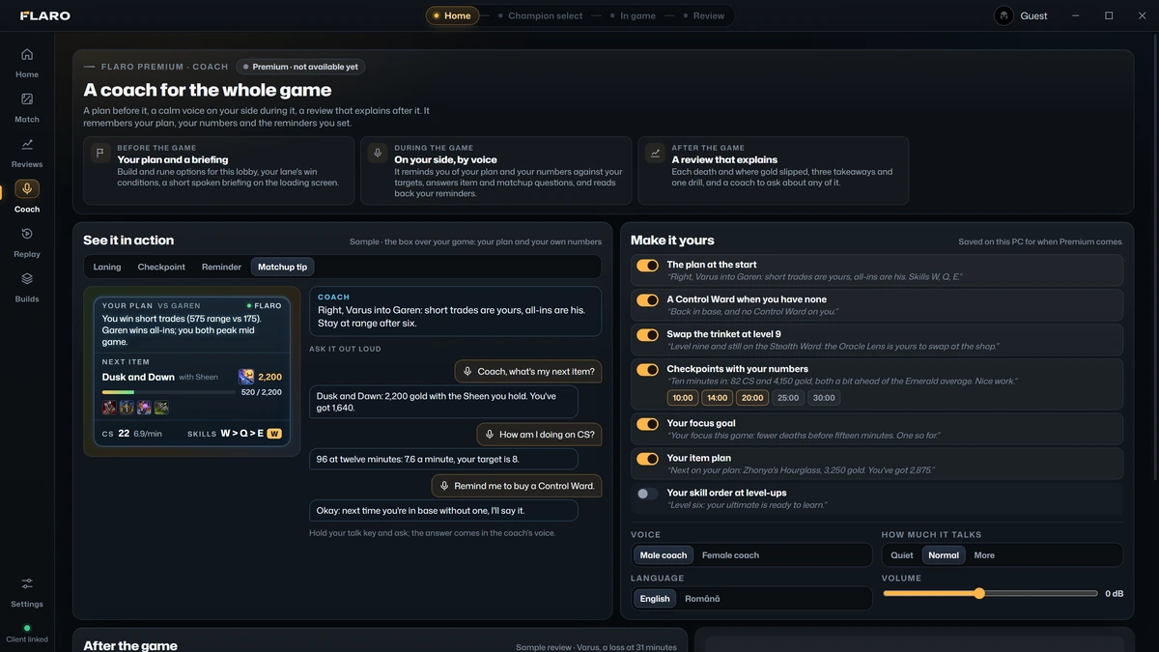
Task: Click the fourth build component icon
Action: [x=161, y=408]
